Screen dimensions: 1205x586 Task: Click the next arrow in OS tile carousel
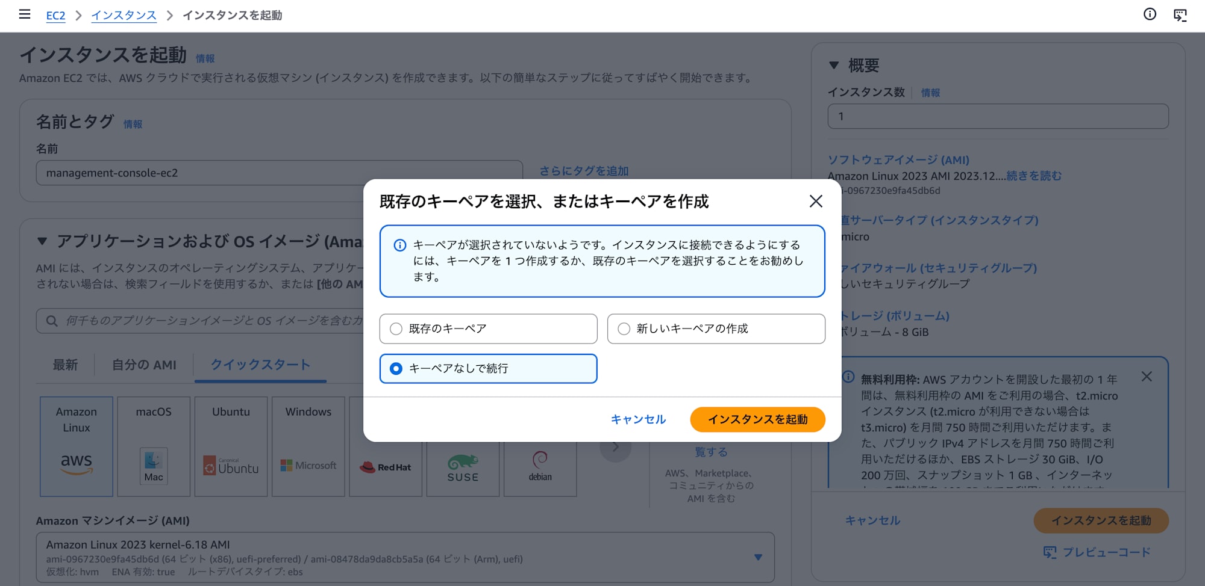[615, 448]
